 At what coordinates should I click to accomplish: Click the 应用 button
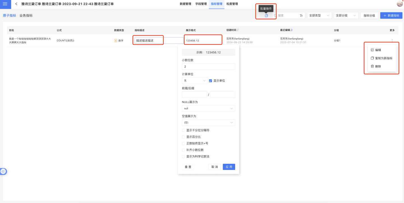click(229, 167)
